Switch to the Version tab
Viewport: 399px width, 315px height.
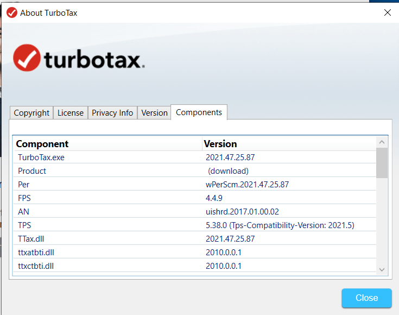(x=154, y=112)
